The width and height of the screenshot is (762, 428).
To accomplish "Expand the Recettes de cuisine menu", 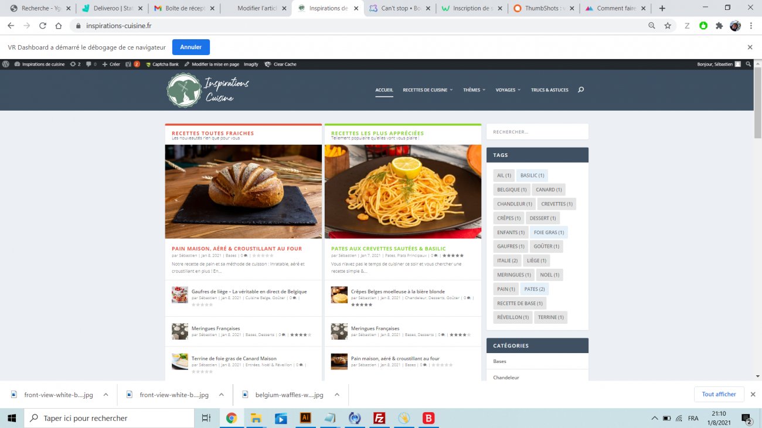I will [x=428, y=90].
